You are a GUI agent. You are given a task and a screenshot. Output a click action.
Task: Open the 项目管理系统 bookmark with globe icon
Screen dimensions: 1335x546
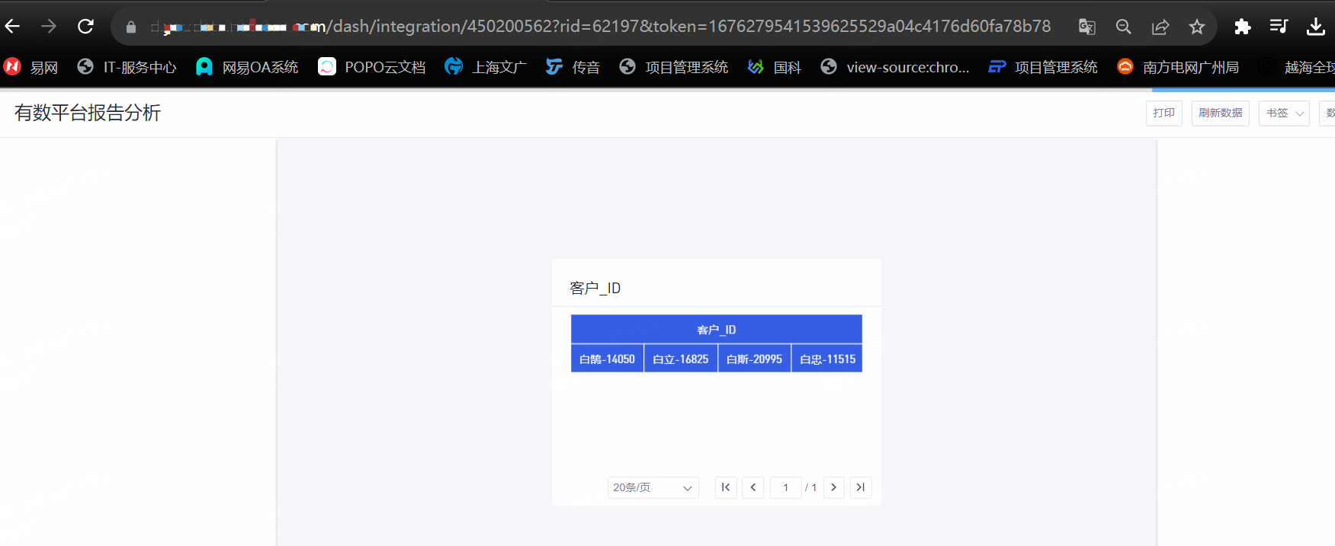point(674,67)
